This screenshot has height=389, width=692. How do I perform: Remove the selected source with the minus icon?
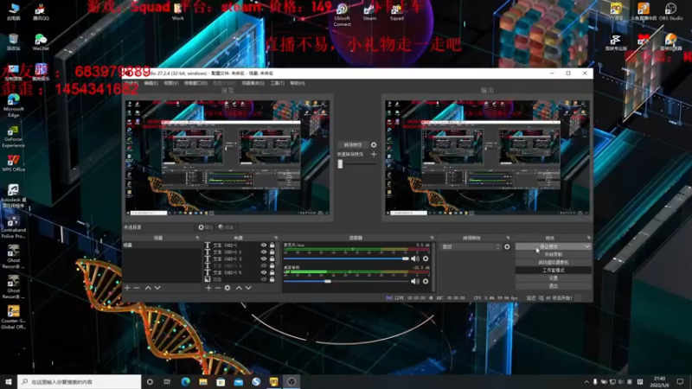pyautogui.click(x=218, y=288)
